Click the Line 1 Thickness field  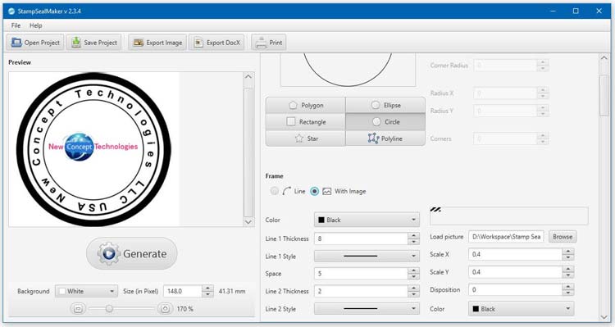pos(361,238)
